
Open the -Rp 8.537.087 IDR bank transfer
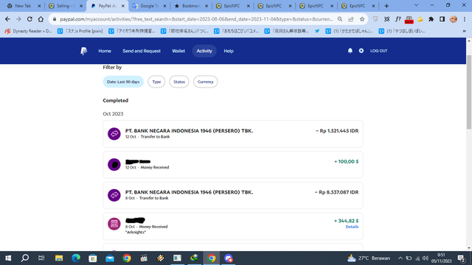point(233,195)
